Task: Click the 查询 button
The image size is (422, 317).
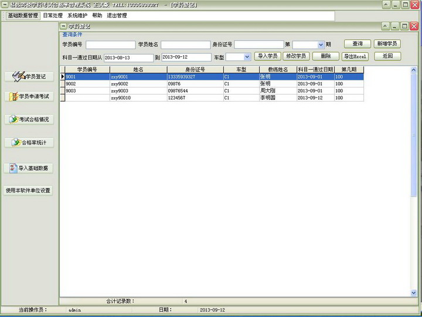Action: [358, 43]
